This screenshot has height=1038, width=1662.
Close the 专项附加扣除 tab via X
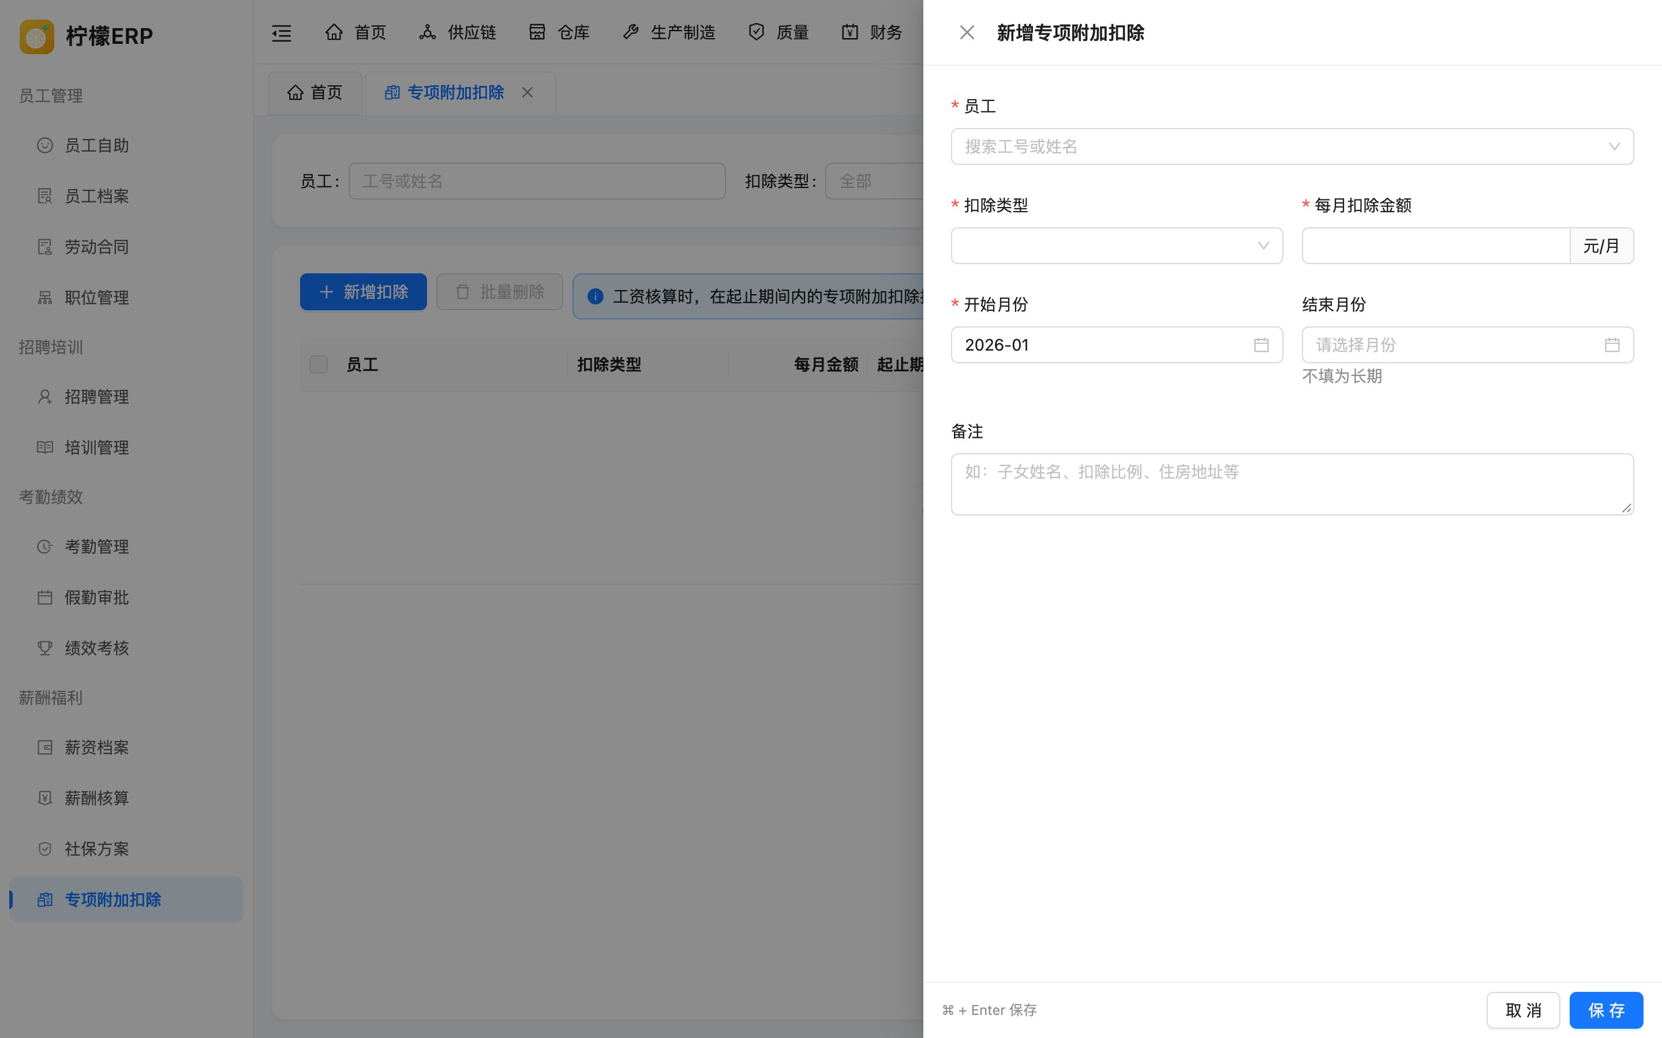(527, 92)
